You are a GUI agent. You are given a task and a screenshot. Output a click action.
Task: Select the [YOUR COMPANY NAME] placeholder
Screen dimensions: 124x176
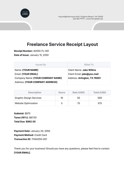(x=48, y=78)
